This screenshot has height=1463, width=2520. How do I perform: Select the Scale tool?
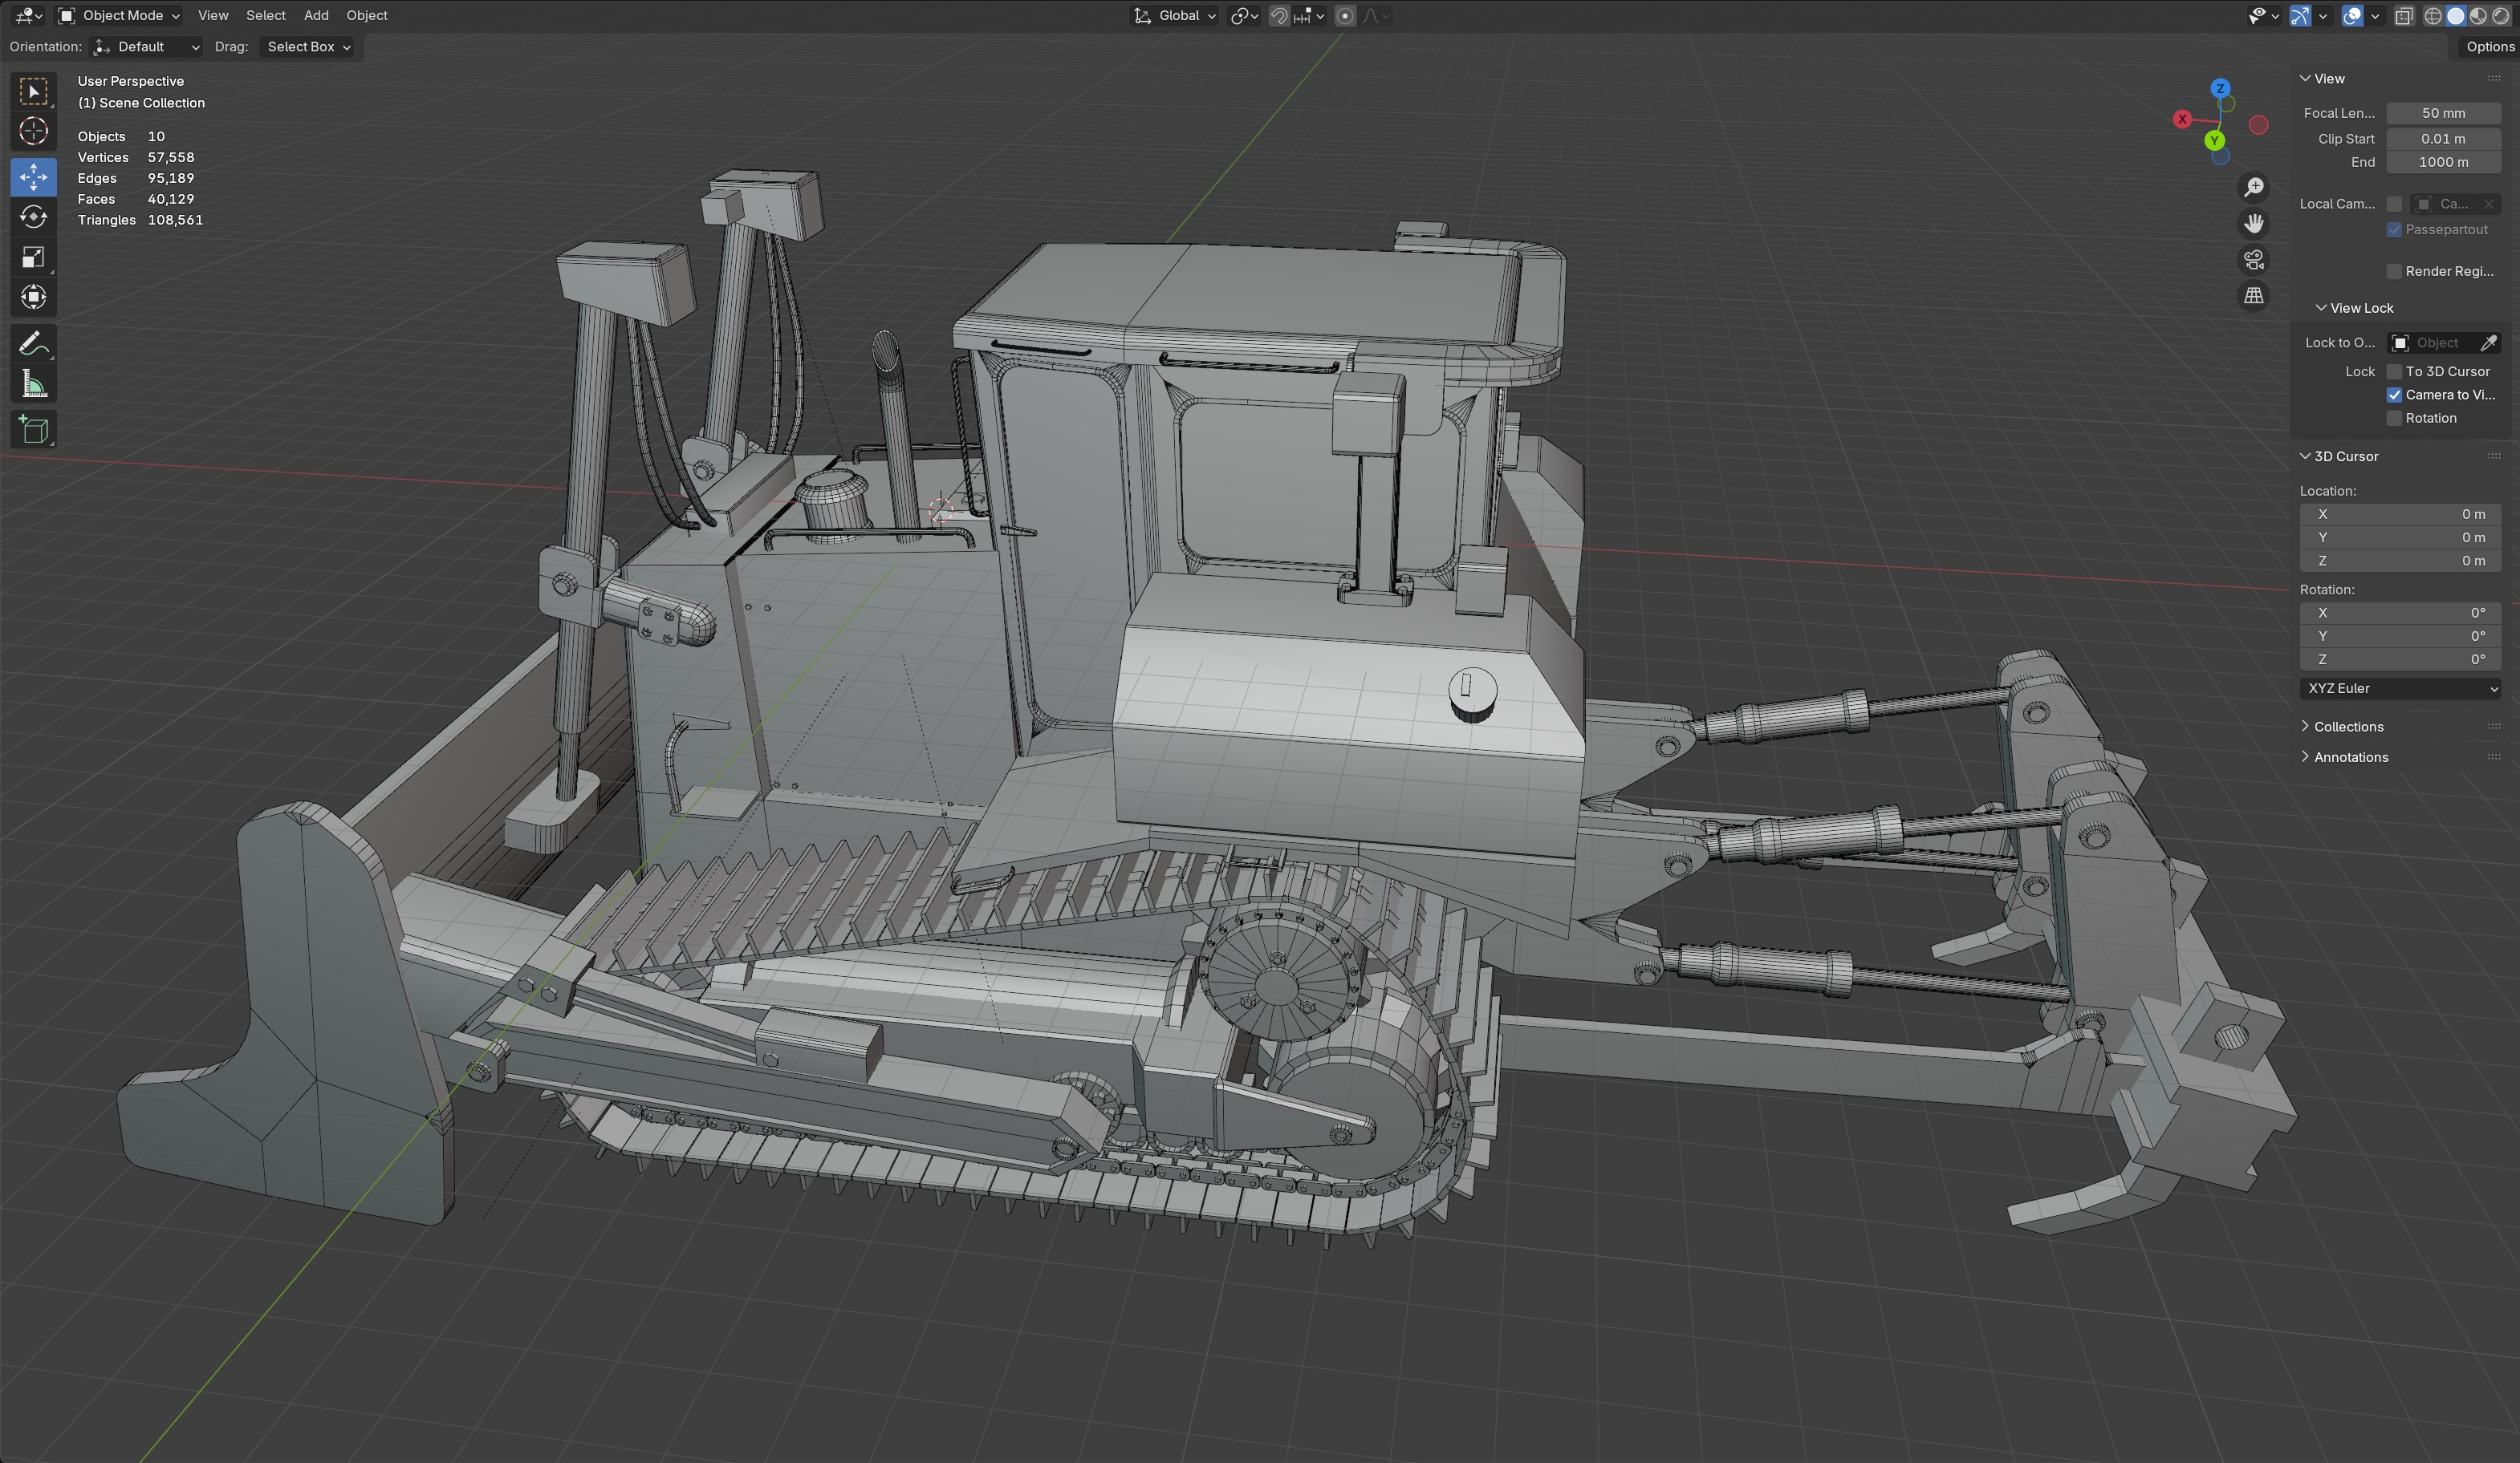point(33,257)
